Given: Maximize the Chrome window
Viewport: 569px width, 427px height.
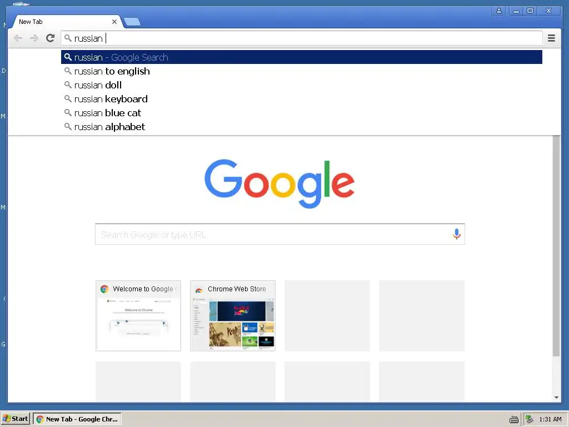Looking at the screenshot, I should (530, 11).
